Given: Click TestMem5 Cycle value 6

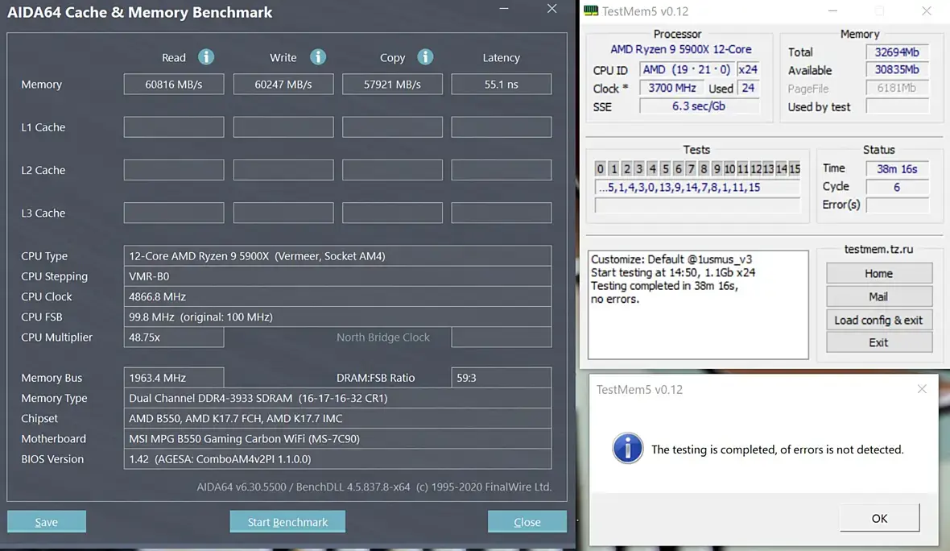Looking at the screenshot, I should (898, 187).
